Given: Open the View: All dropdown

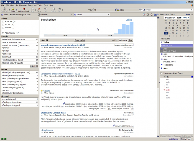Looking at the screenshot, I should click(x=115, y=10).
